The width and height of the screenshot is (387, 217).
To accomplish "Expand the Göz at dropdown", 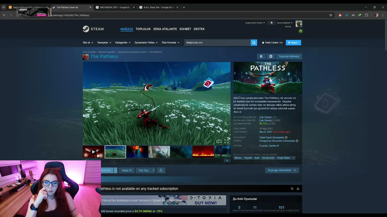I will [x=88, y=42].
